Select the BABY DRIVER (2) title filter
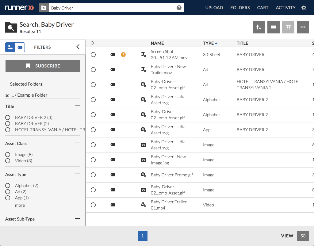Image resolution: width=314 pixels, height=246 pixels. point(8,124)
